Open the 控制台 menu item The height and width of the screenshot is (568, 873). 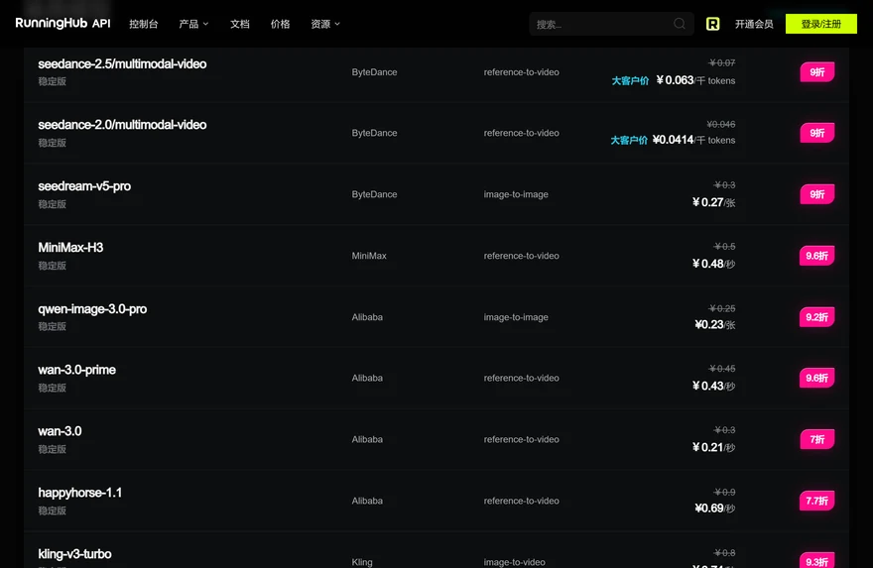[x=144, y=24]
